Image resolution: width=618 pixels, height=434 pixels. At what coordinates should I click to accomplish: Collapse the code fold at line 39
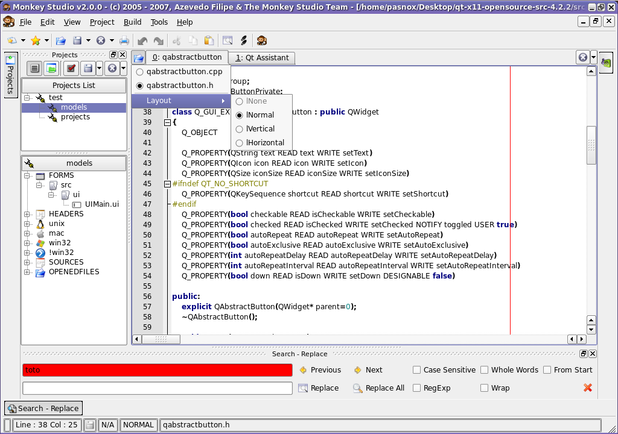pos(167,122)
